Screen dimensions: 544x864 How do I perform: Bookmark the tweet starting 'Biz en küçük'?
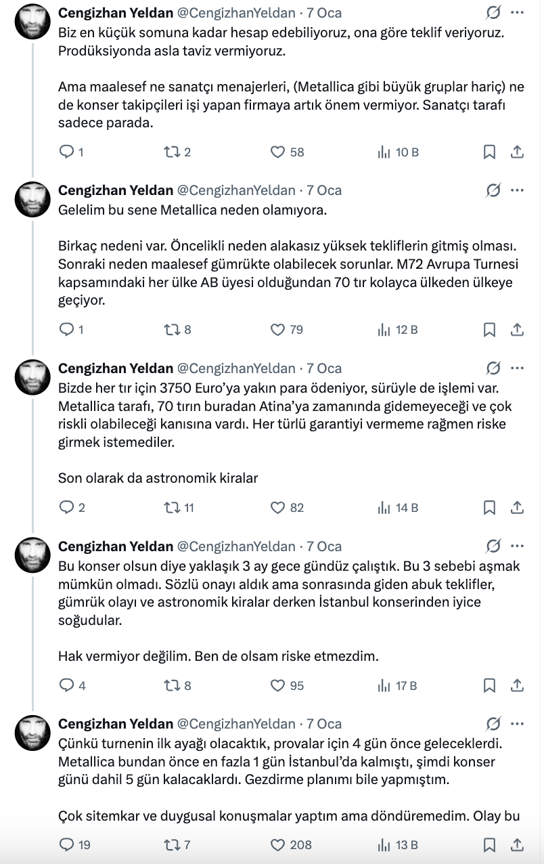pos(489,152)
